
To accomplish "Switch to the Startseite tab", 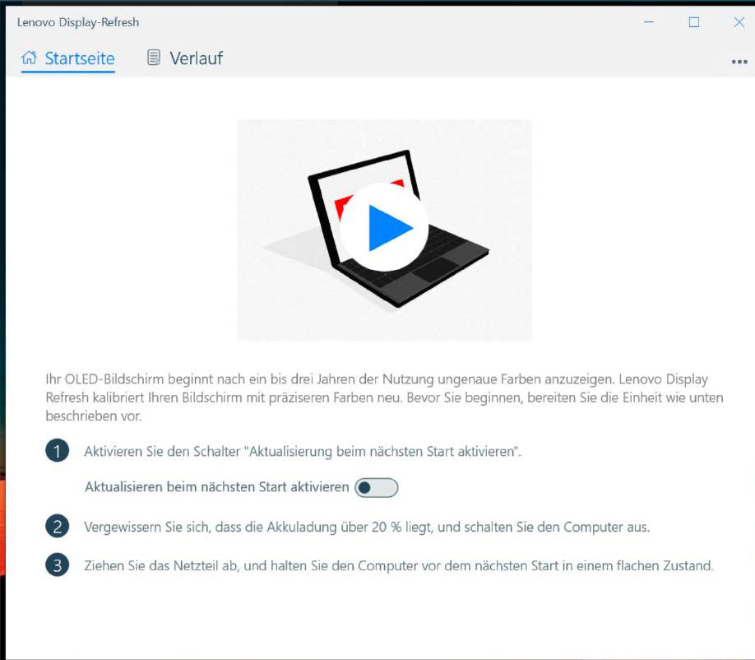I will point(68,58).
